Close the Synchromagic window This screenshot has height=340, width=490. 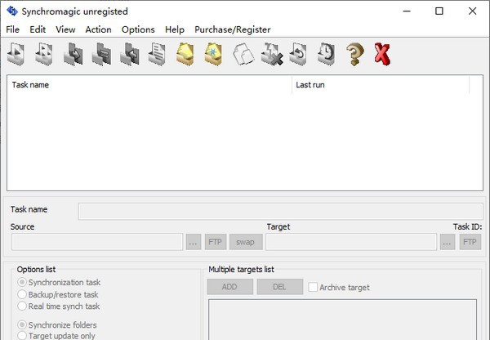(x=472, y=11)
